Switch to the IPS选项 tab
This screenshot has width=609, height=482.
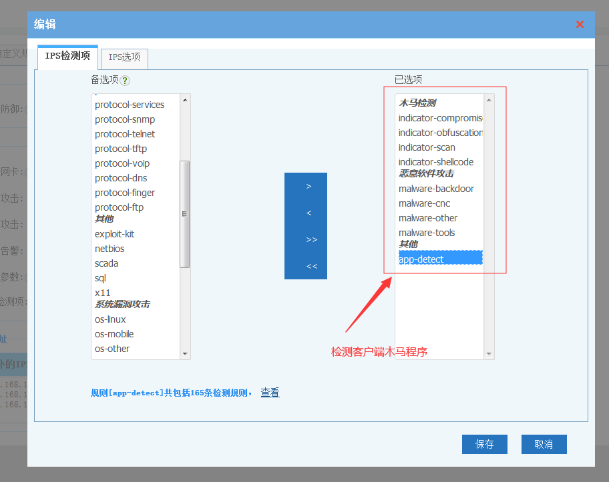coord(124,58)
